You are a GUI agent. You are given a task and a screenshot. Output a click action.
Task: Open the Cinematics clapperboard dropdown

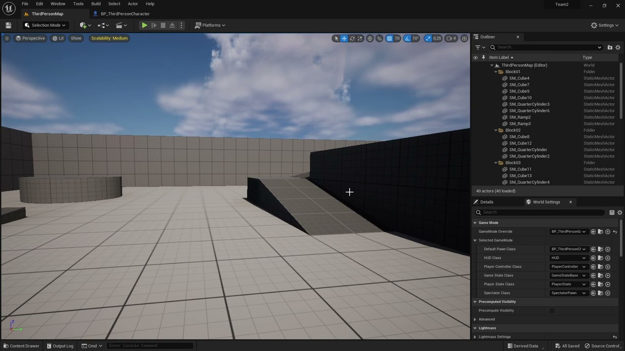(x=121, y=25)
